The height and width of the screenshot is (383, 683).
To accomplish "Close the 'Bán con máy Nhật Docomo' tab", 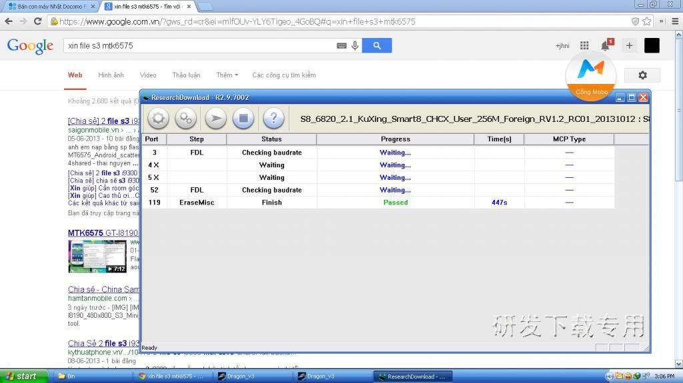I will point(92,7).
